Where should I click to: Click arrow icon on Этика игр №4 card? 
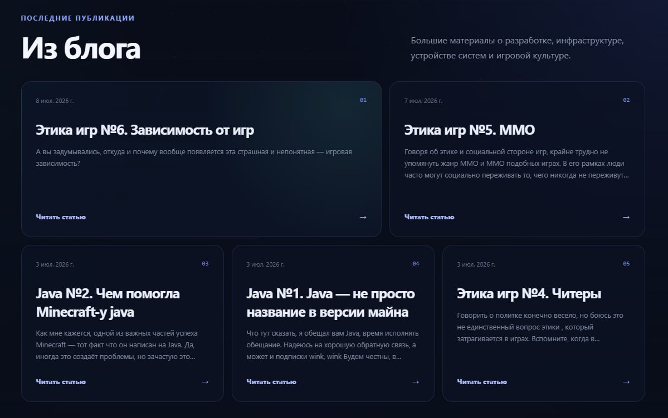point(626,382)
